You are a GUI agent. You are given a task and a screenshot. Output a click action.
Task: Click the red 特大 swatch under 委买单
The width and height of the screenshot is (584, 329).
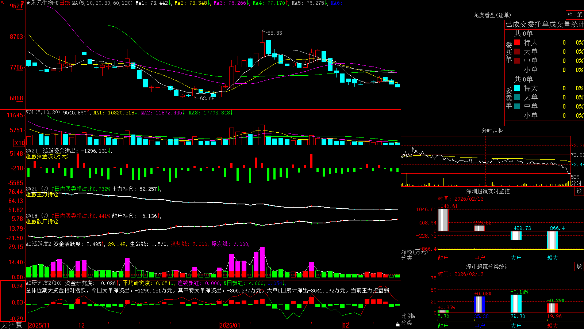point(517,42)
